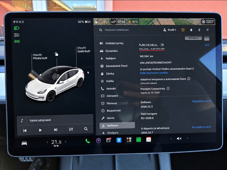Image resolution: width=227 pixels, height=170 pixels.
Task: Open car controls icon in bottom bar
Action: tap(24, 143)
